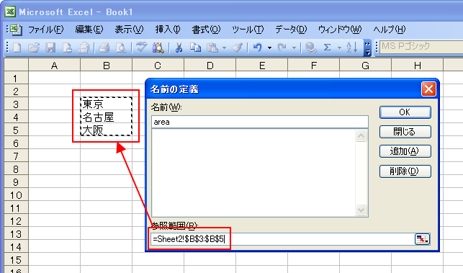The image size is (463, 273).
Task: Open the 編集(E) menu
Action: coord(89,30)
